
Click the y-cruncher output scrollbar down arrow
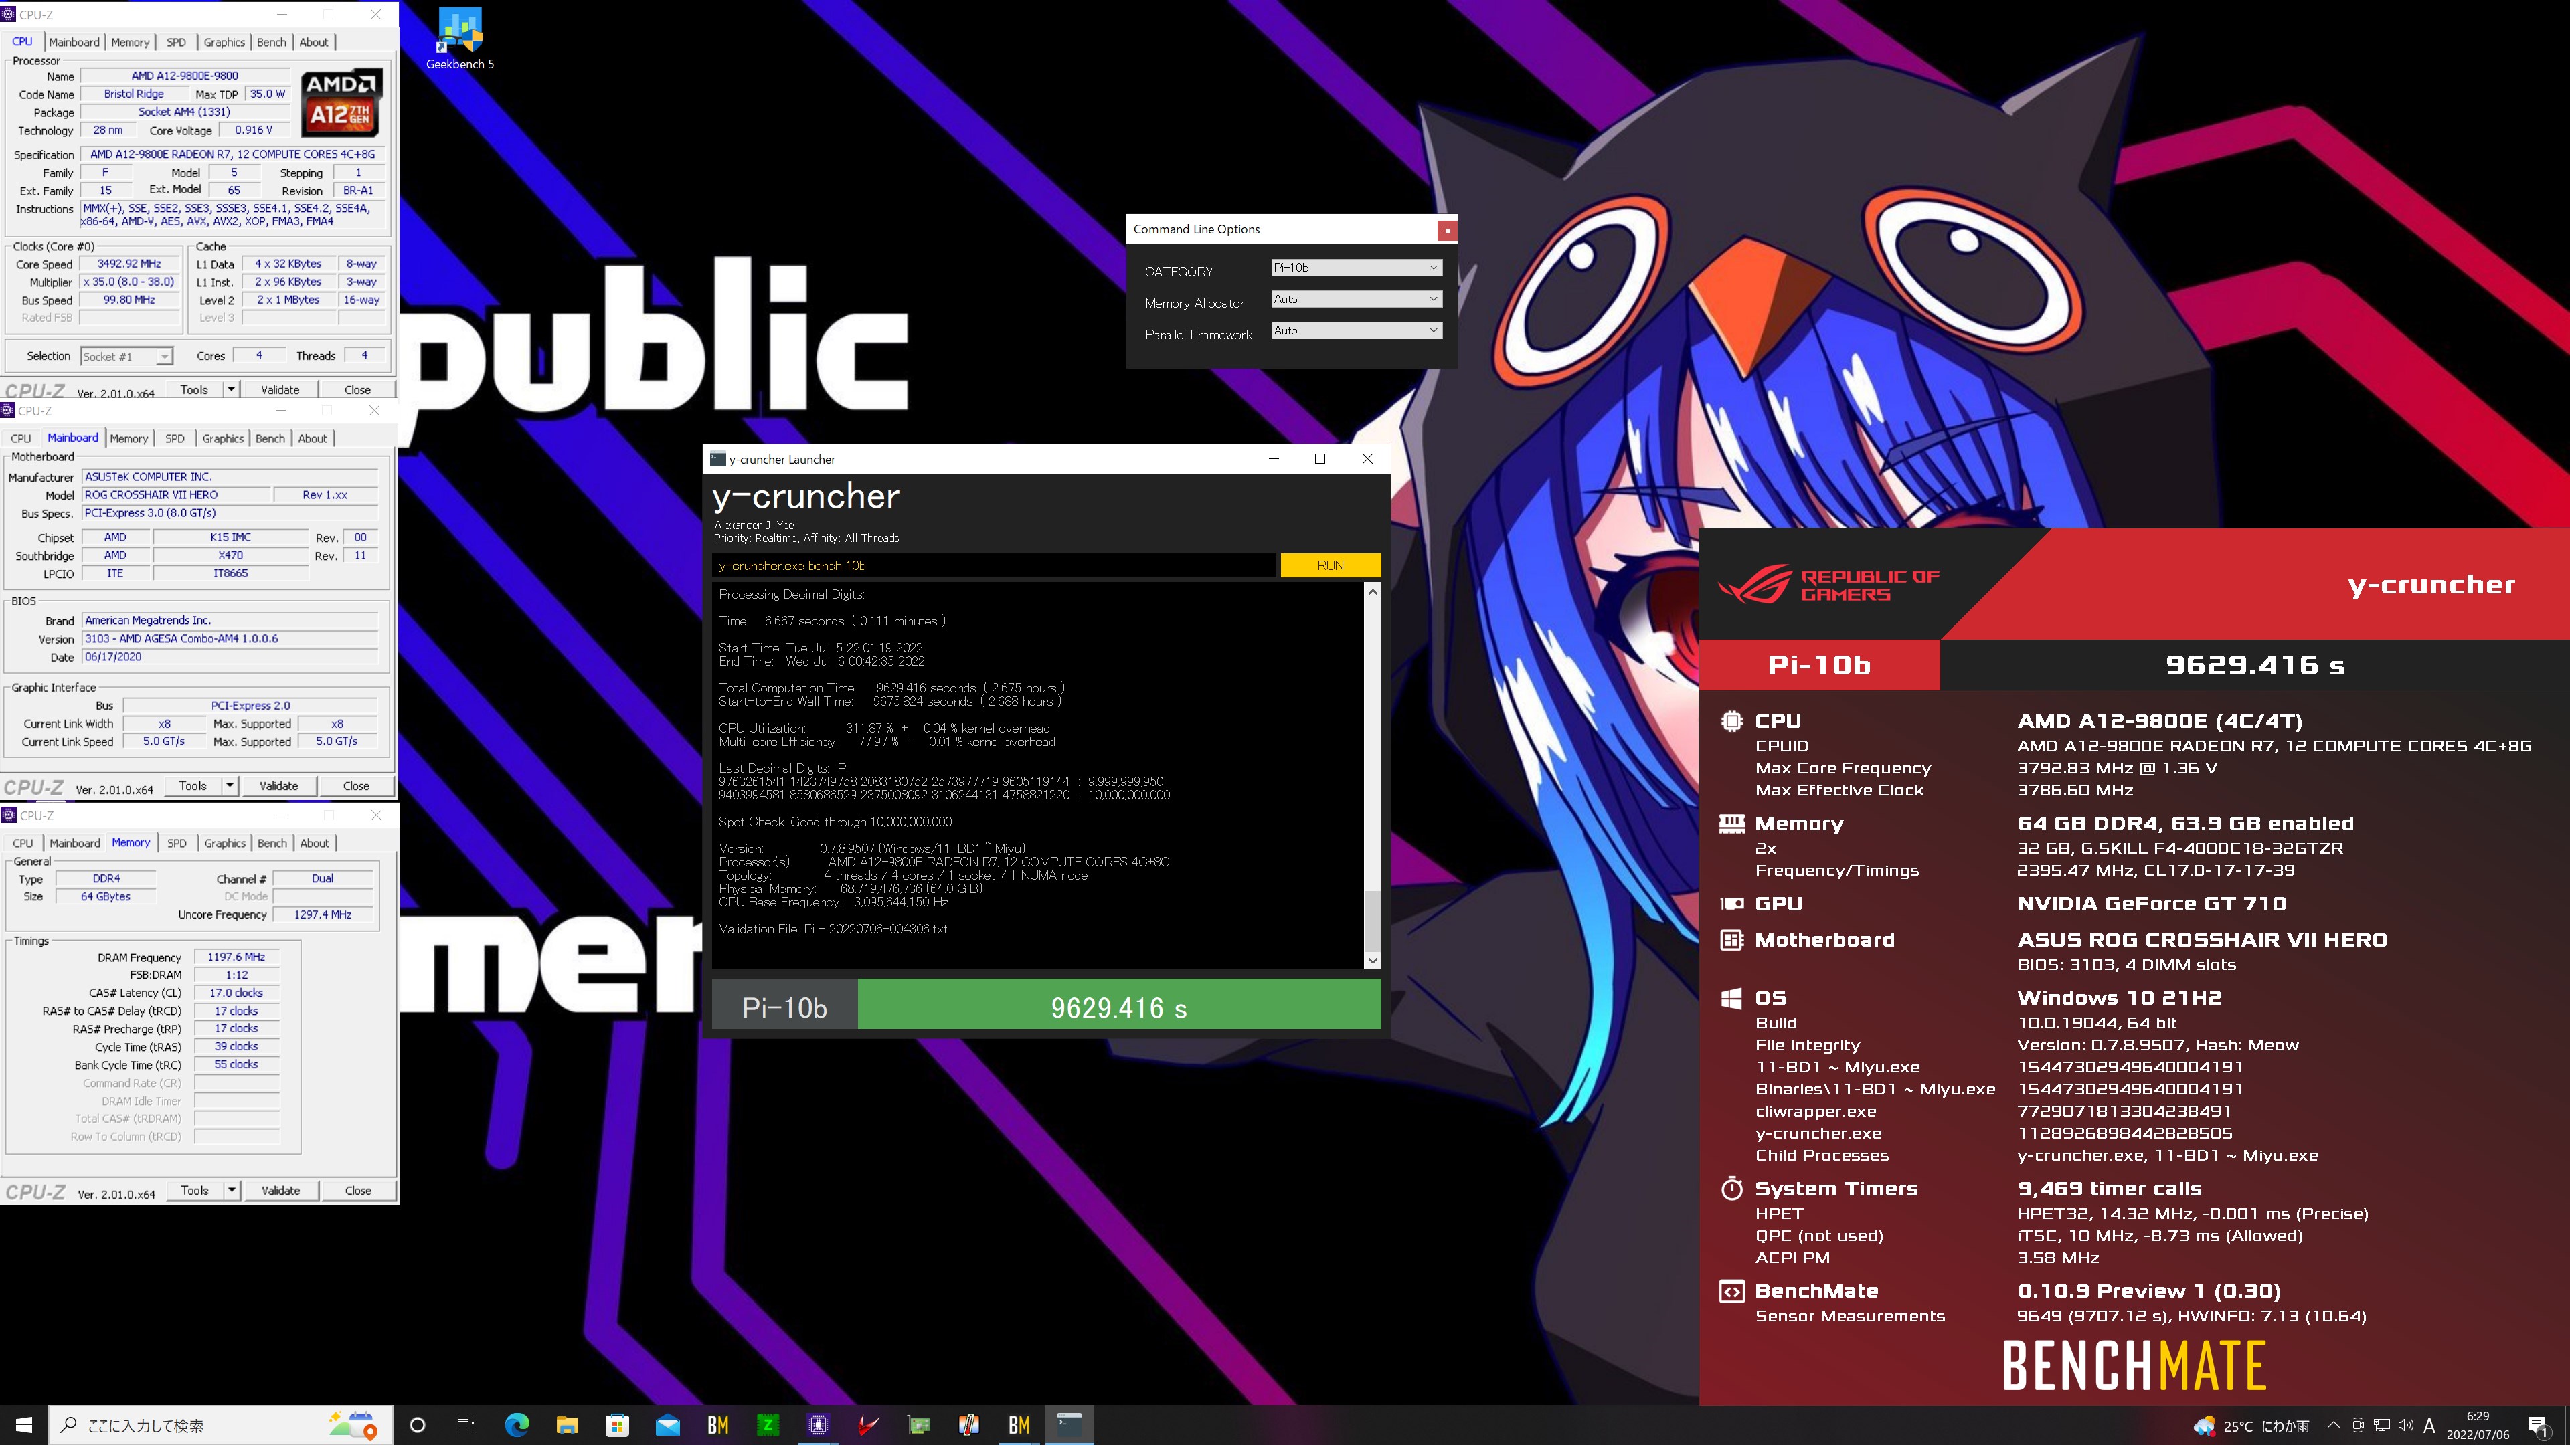coord(1372,961)
